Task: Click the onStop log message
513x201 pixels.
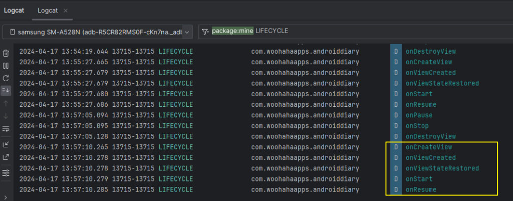Action: [417, 126]
